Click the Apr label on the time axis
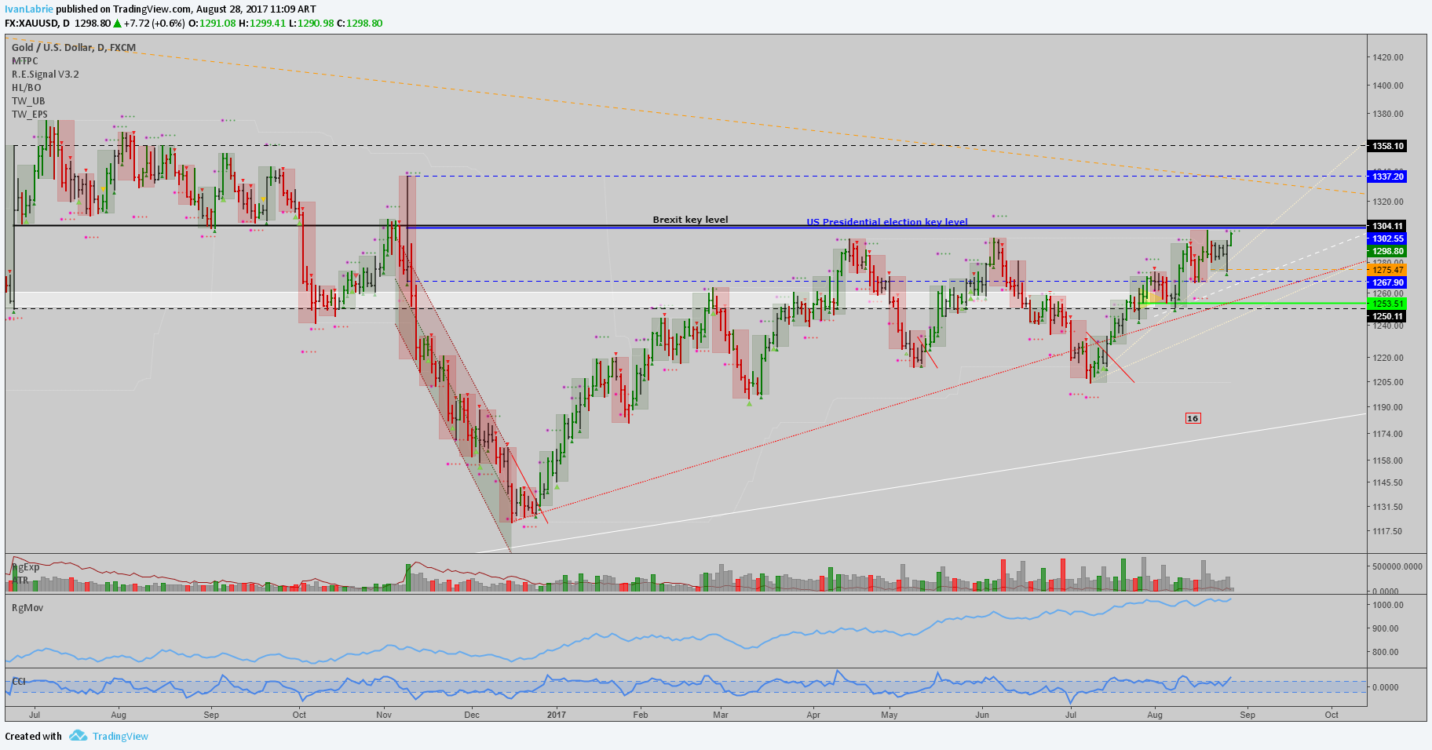 (813, 715)
